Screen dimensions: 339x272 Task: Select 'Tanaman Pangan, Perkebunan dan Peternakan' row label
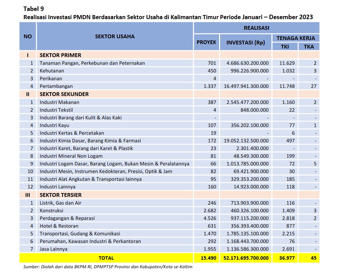click(x=92, y=63)
